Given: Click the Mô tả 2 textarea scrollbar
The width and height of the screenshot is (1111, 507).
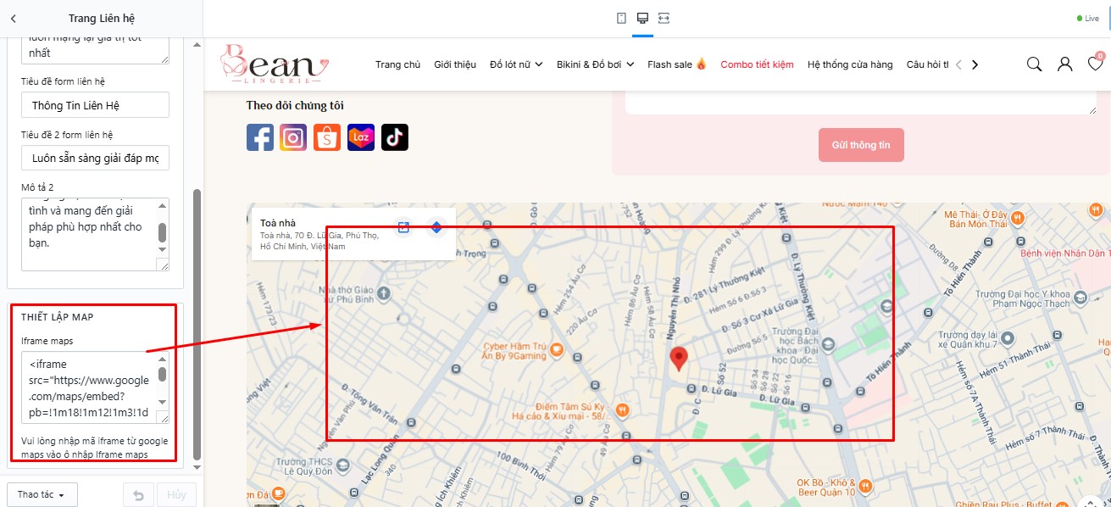Looking at the screenshot, I should [163, 231].
